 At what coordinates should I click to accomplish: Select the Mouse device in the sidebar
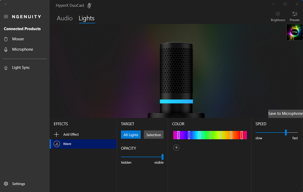pyautogui.click(x=18, y=39)
